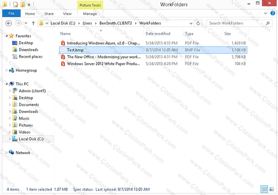Viewport: 278px width, 195px height.
Task: Select BenSmith.CLIENT2 in the address path
Action: tap(116, 23)
